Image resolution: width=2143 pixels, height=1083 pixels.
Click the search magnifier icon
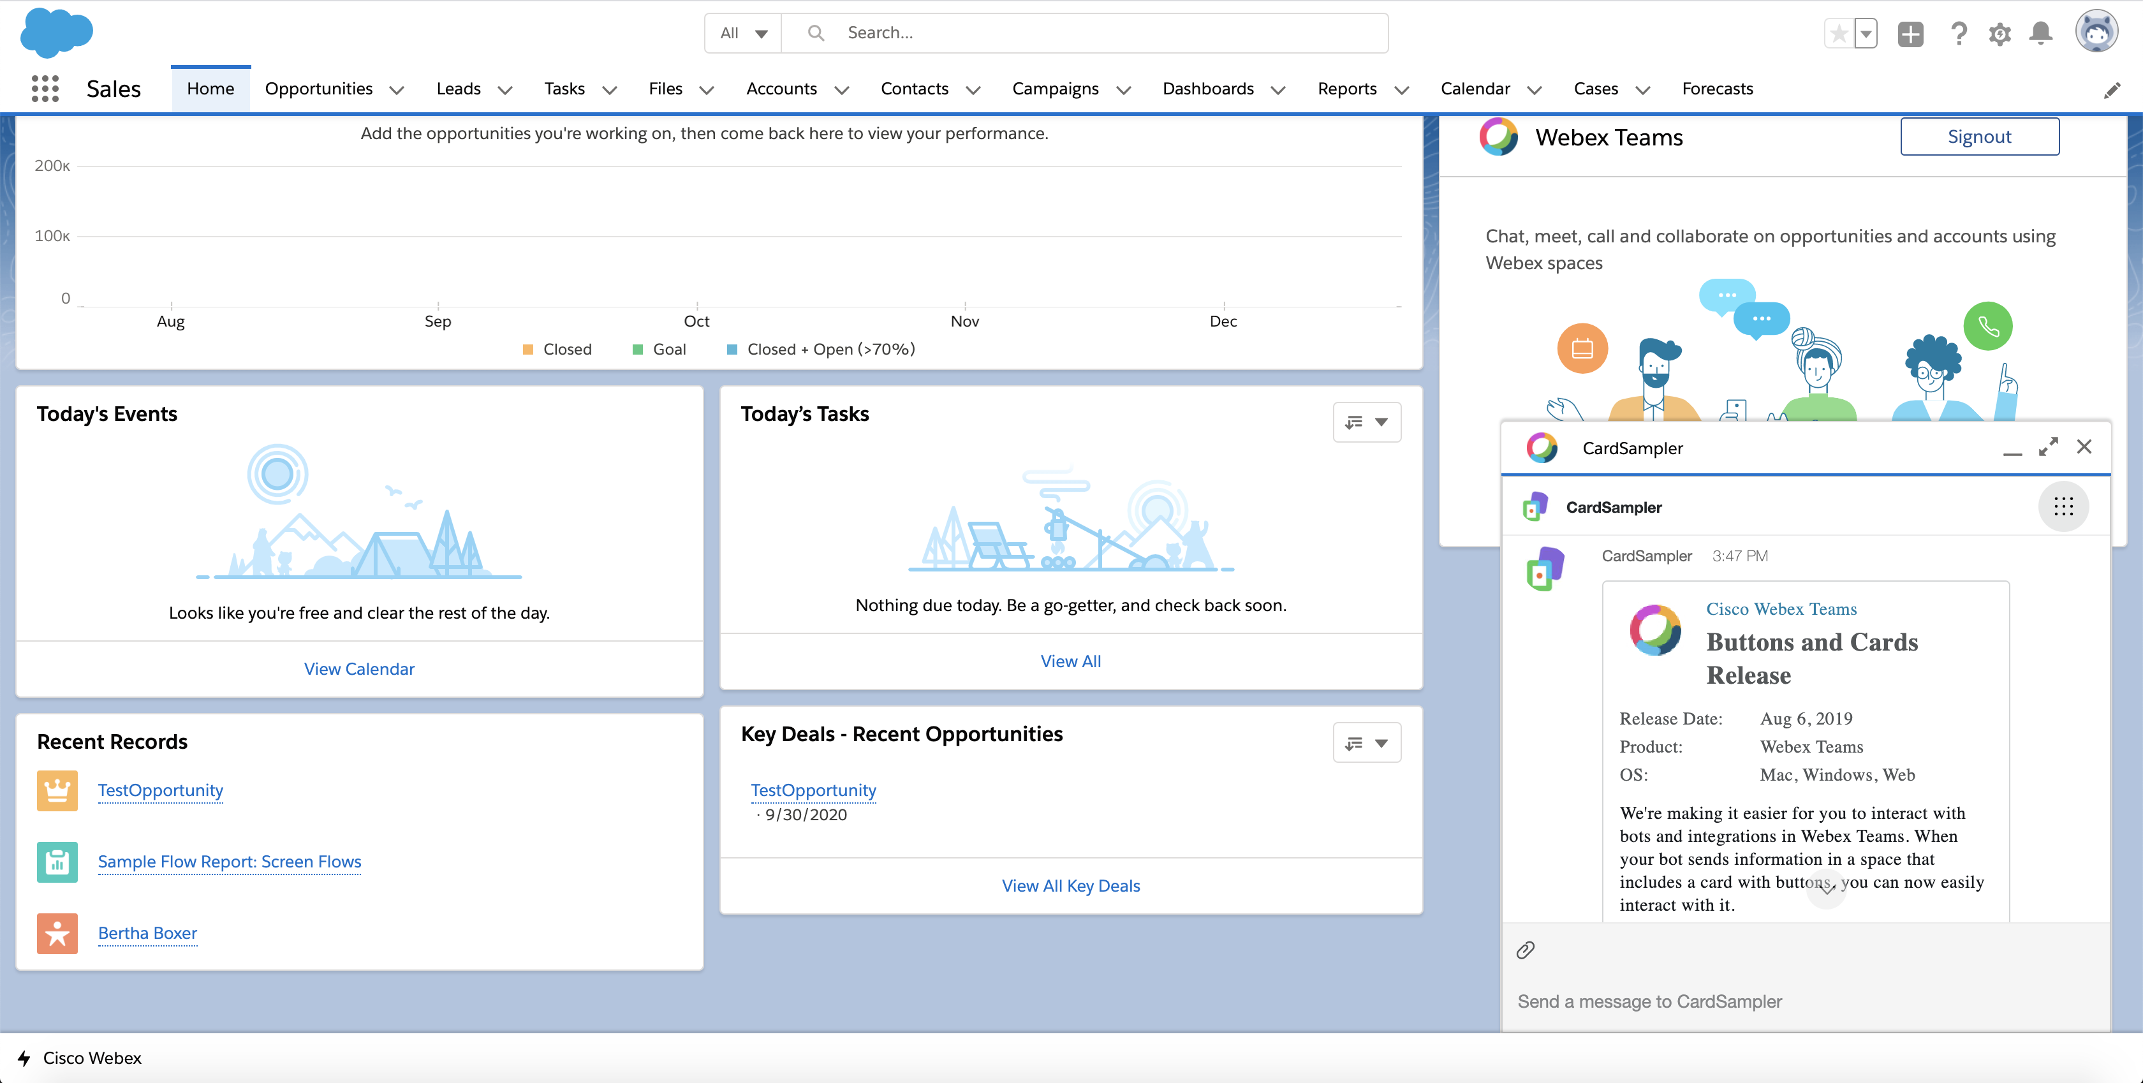tap(816, 33)
